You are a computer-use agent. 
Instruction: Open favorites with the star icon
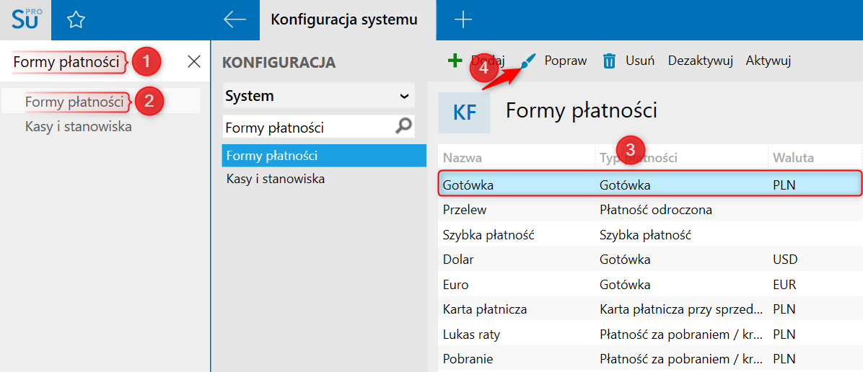[76, 20]
